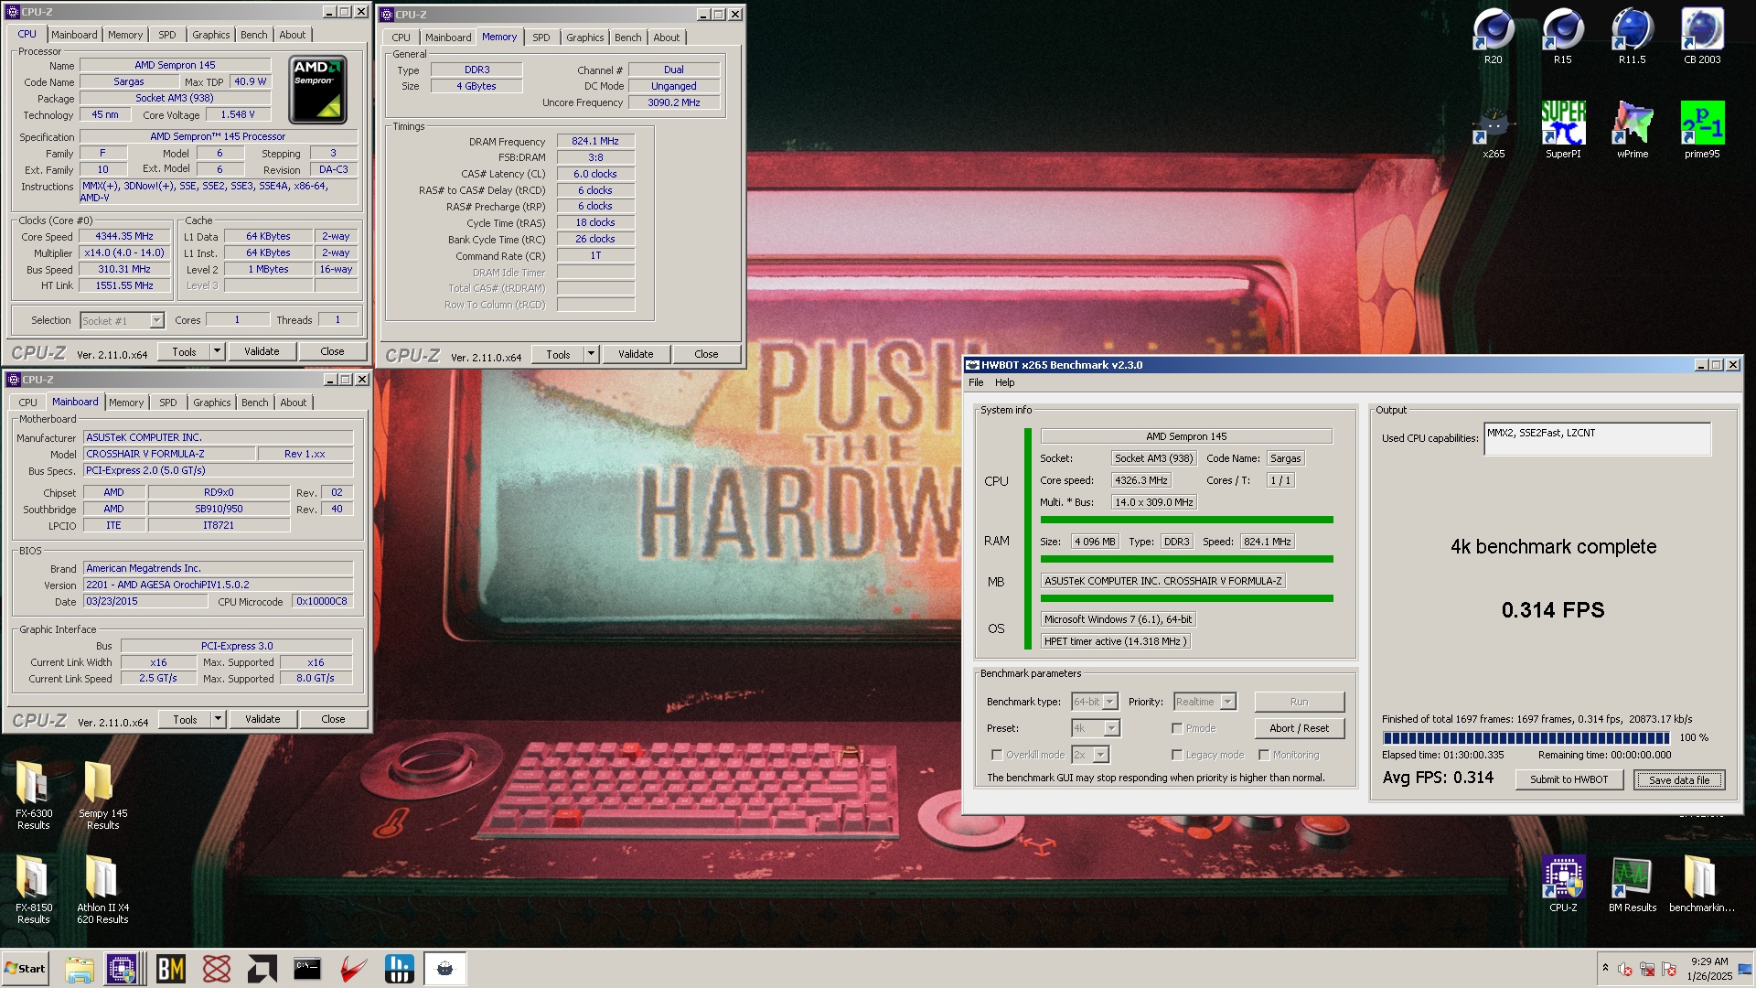1756x988 pixels.
Task: Open the CPU-Z desktop shortcut
Action: (x=1562, y=885)
